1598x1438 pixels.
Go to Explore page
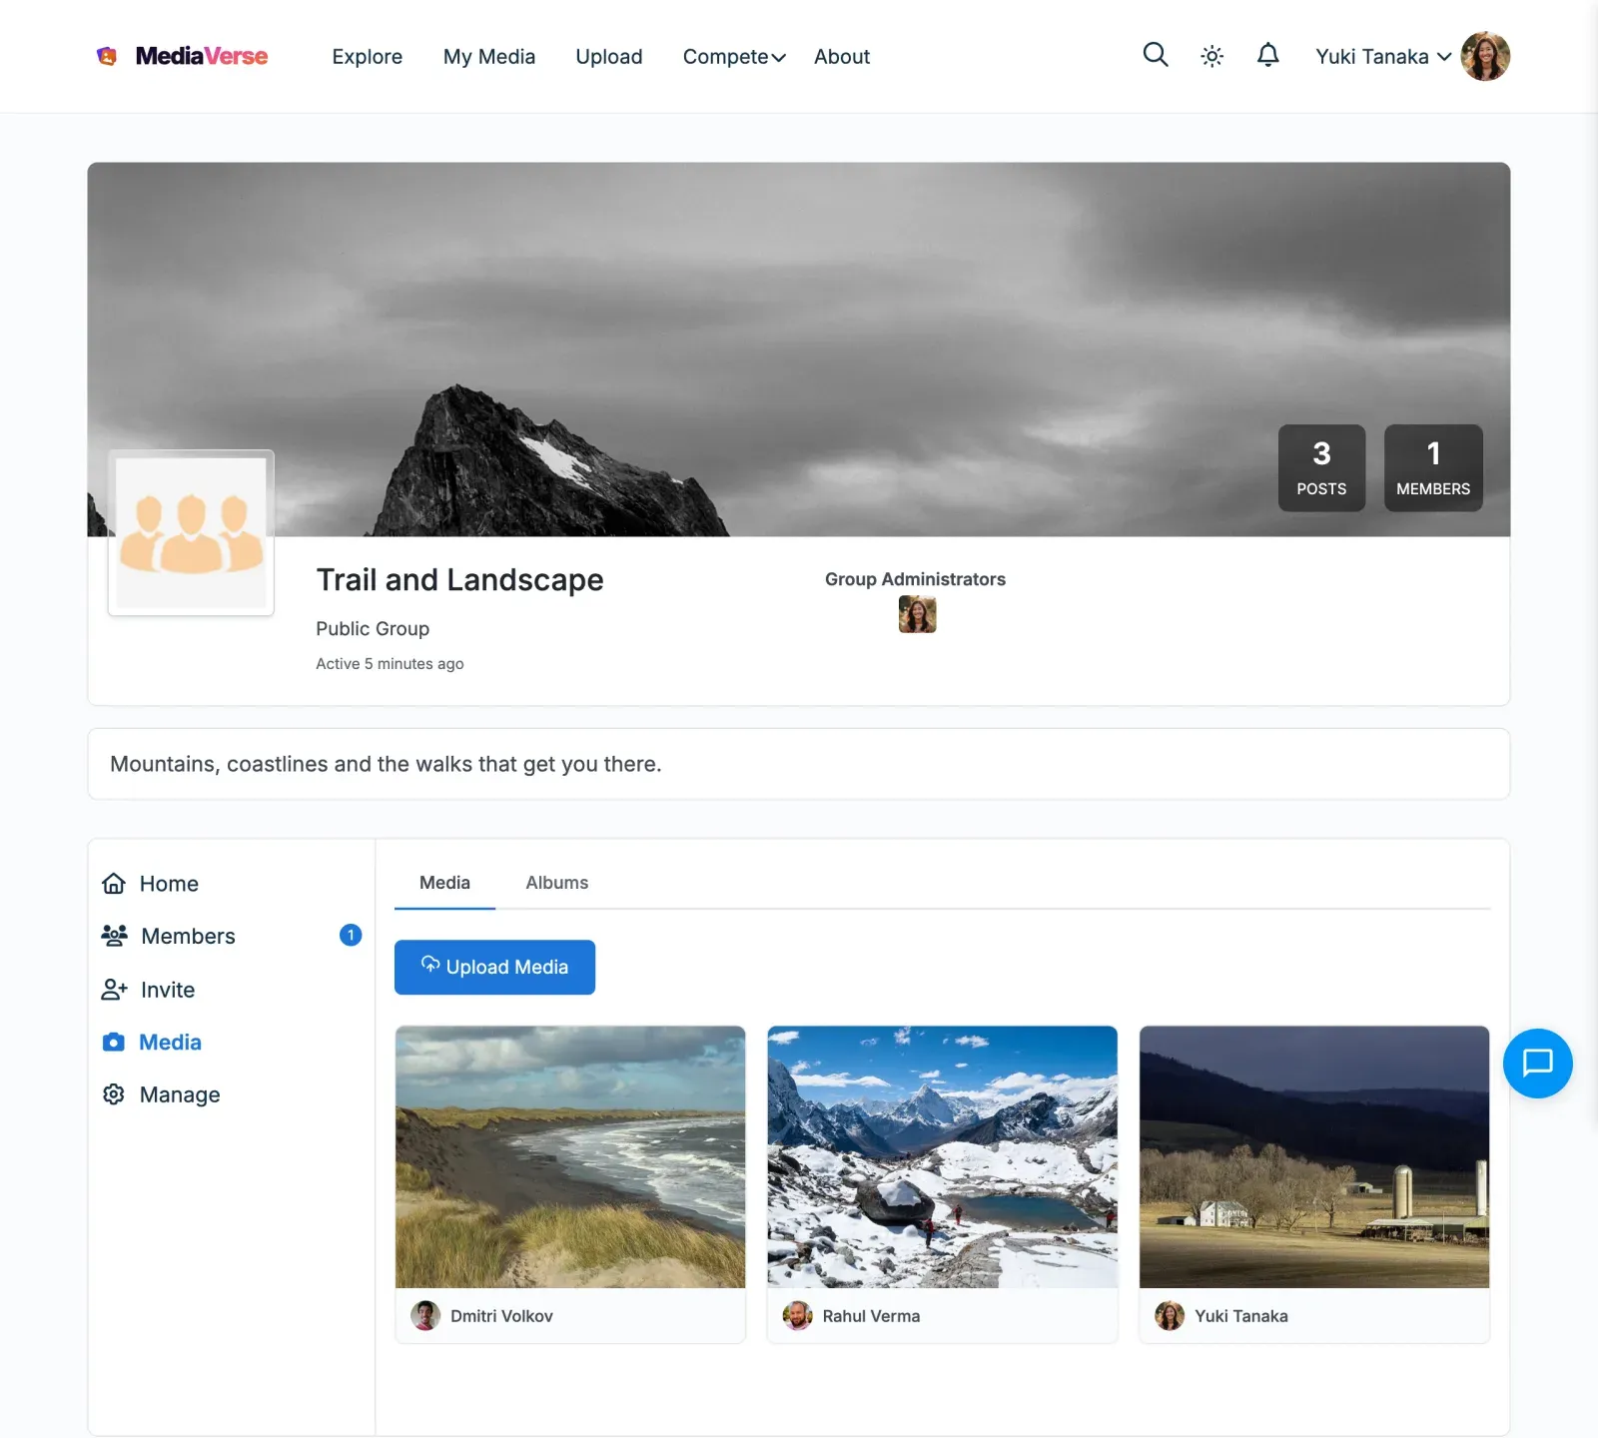[368, 57]
